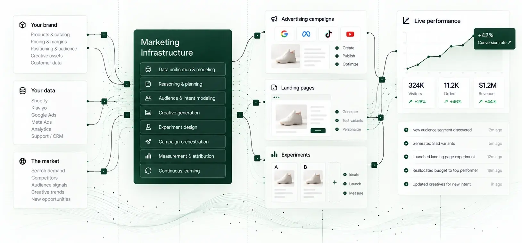
Task: Click "Updated creatives for new intent" entry
Action: (x=442, y=184)
